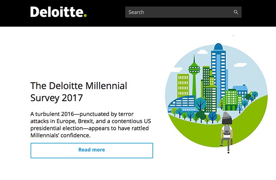The width and height of the screenshot is (276, 180).
Task: Click the green hill in the illustration
Action: [x=218, y=130]
